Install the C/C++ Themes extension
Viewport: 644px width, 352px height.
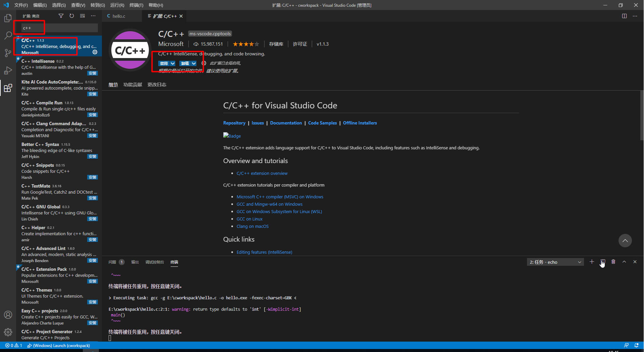tap(93, 302)
